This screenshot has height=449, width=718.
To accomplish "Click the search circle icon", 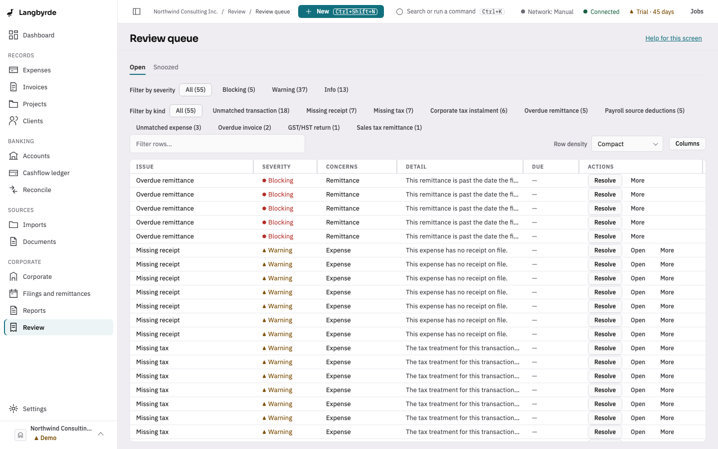I will point(399,11).
